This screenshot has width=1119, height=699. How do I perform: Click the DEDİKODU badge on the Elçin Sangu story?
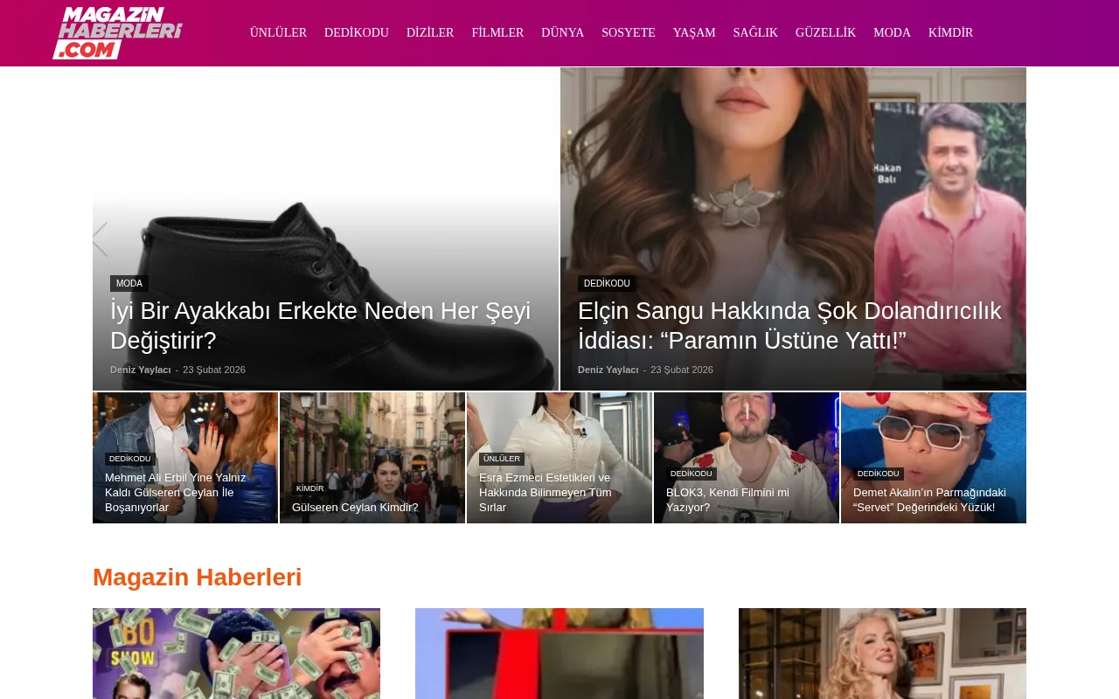click(x=608, y=283)
